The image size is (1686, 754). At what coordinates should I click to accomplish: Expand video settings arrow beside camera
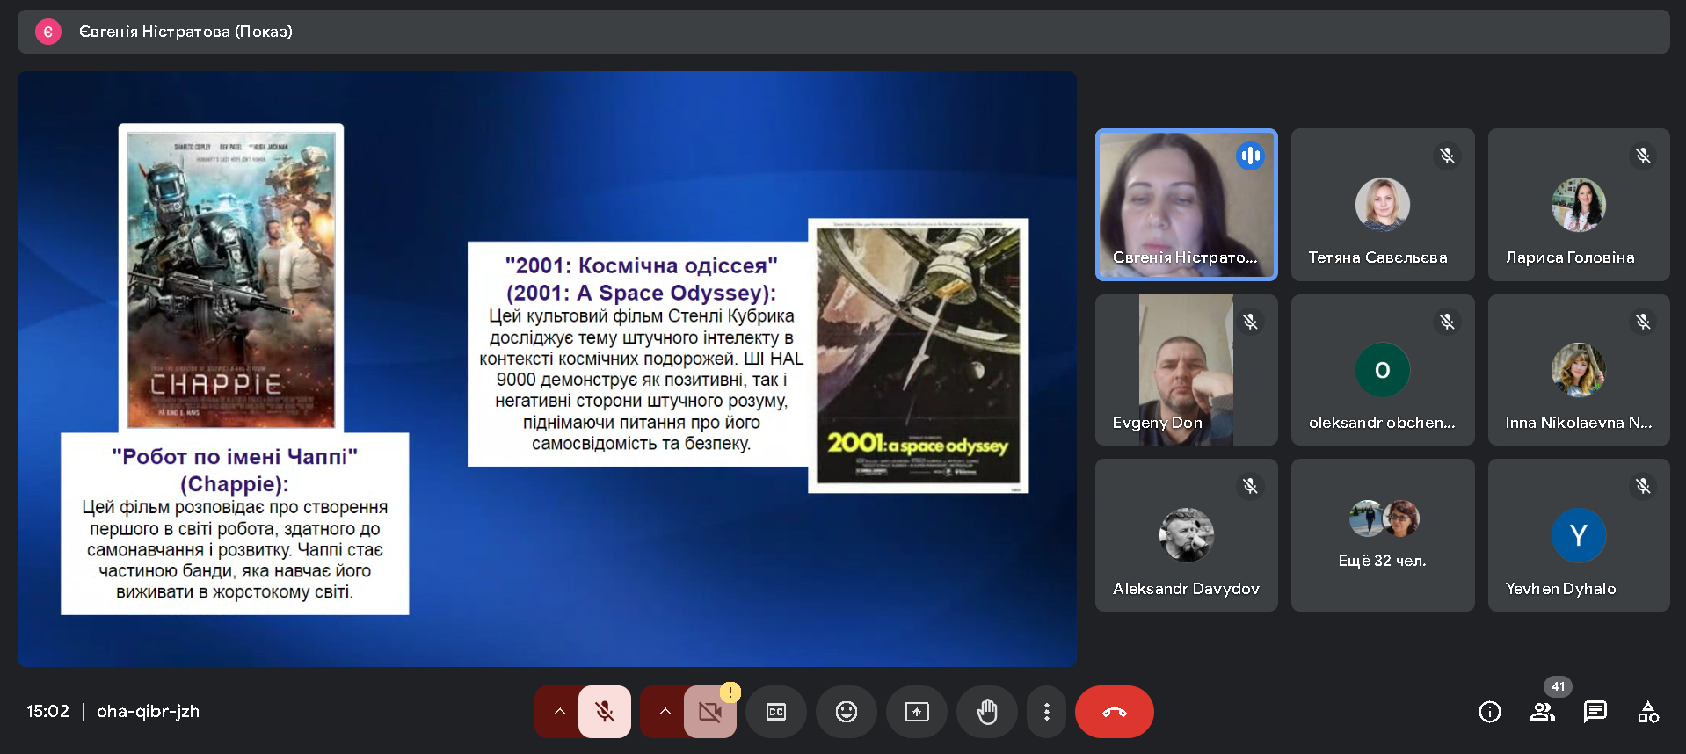(x=665, y=712)
